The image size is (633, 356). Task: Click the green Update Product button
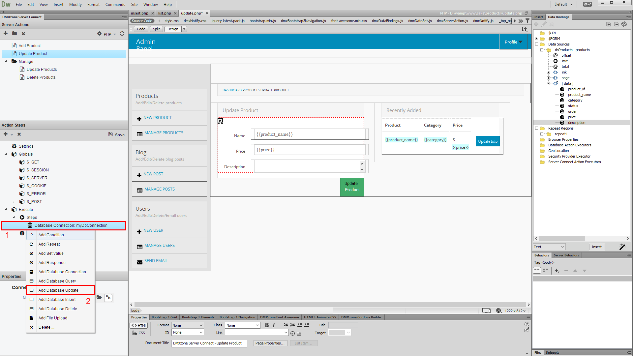coord(352,187)
